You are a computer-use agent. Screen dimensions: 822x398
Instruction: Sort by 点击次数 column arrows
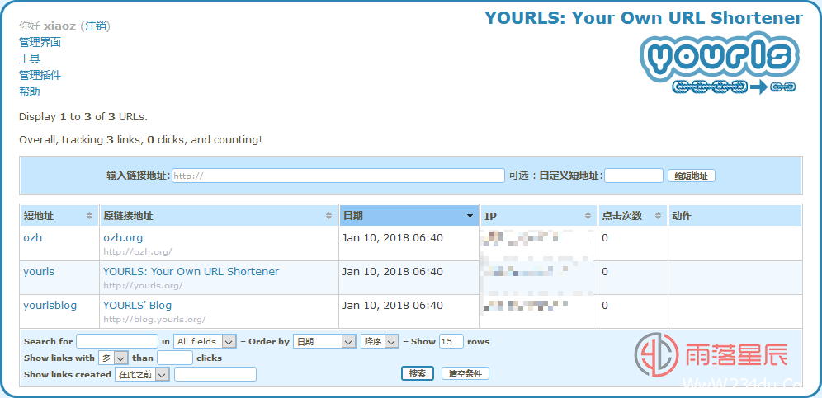[x=658, y=216]
